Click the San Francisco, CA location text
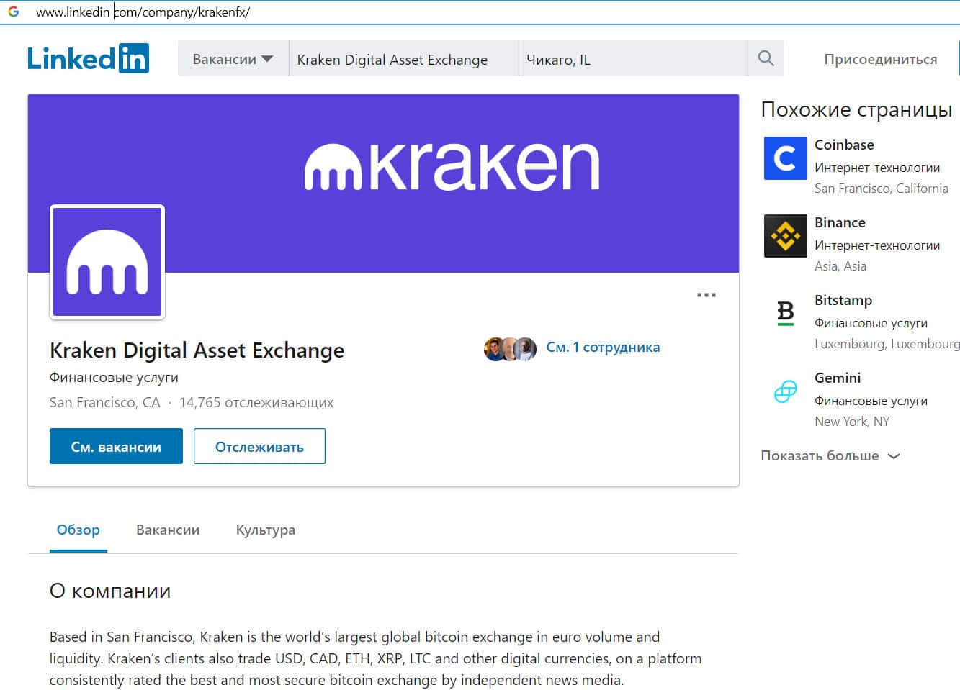The image size is (960, 690). (x=105, y=402)
